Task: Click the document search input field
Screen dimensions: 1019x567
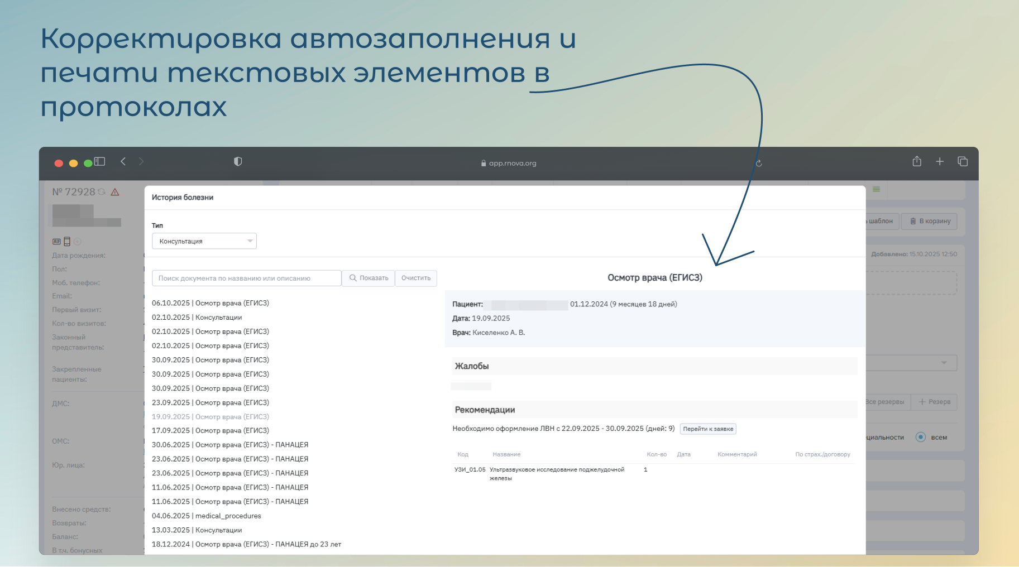Action: [x=246, y=278]
